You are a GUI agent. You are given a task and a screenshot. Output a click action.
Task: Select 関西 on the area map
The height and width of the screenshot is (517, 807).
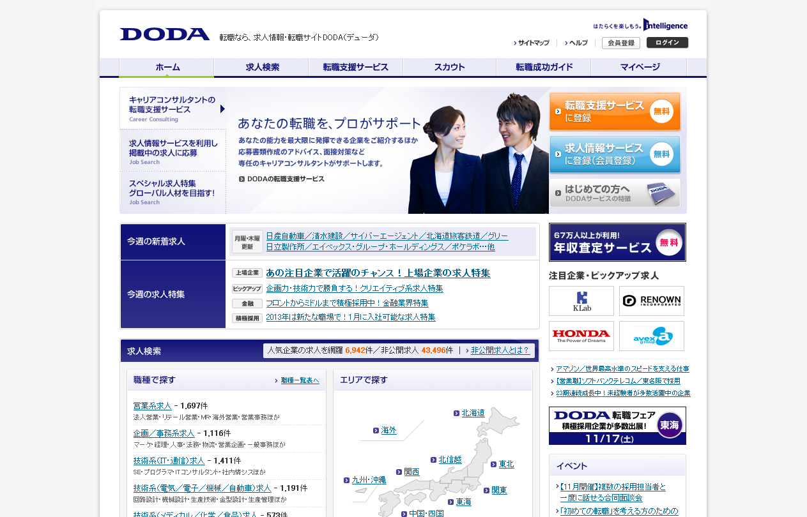pyautogui.click(x=412, y=472)
